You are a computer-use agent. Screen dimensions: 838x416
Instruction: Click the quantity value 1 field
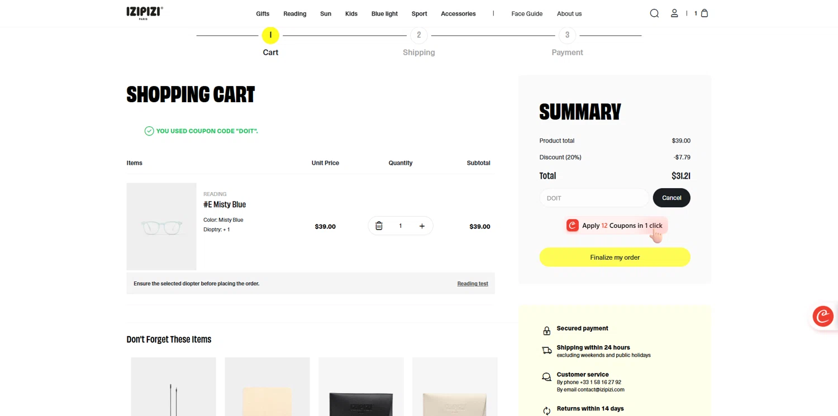click(400, 226)
